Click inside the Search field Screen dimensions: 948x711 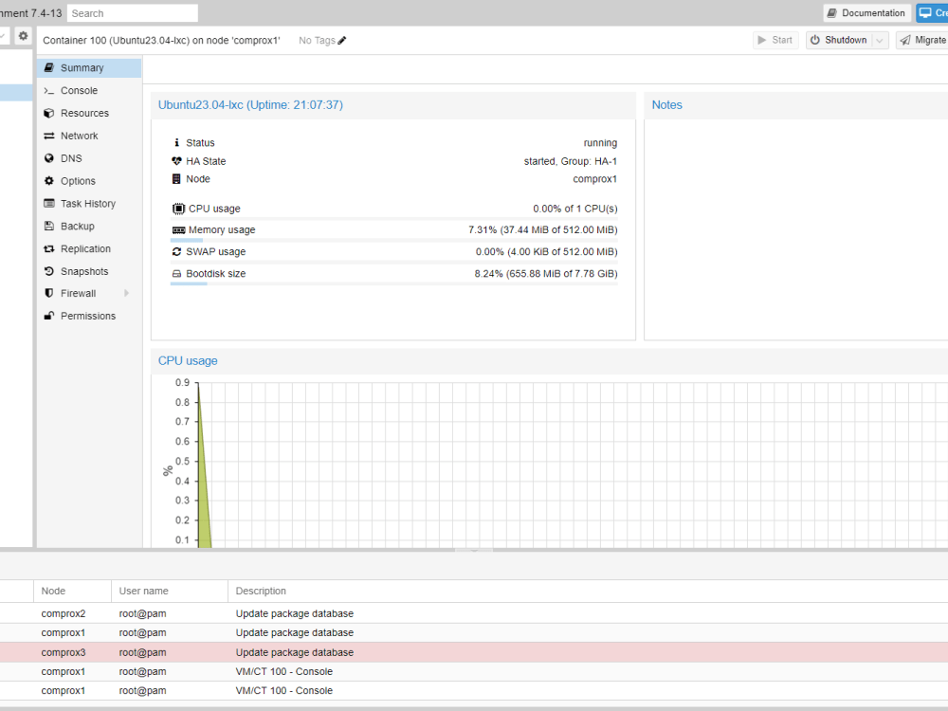132,12
